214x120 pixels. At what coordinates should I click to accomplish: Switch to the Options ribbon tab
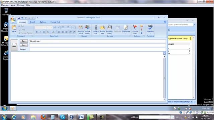coord(43,22)
